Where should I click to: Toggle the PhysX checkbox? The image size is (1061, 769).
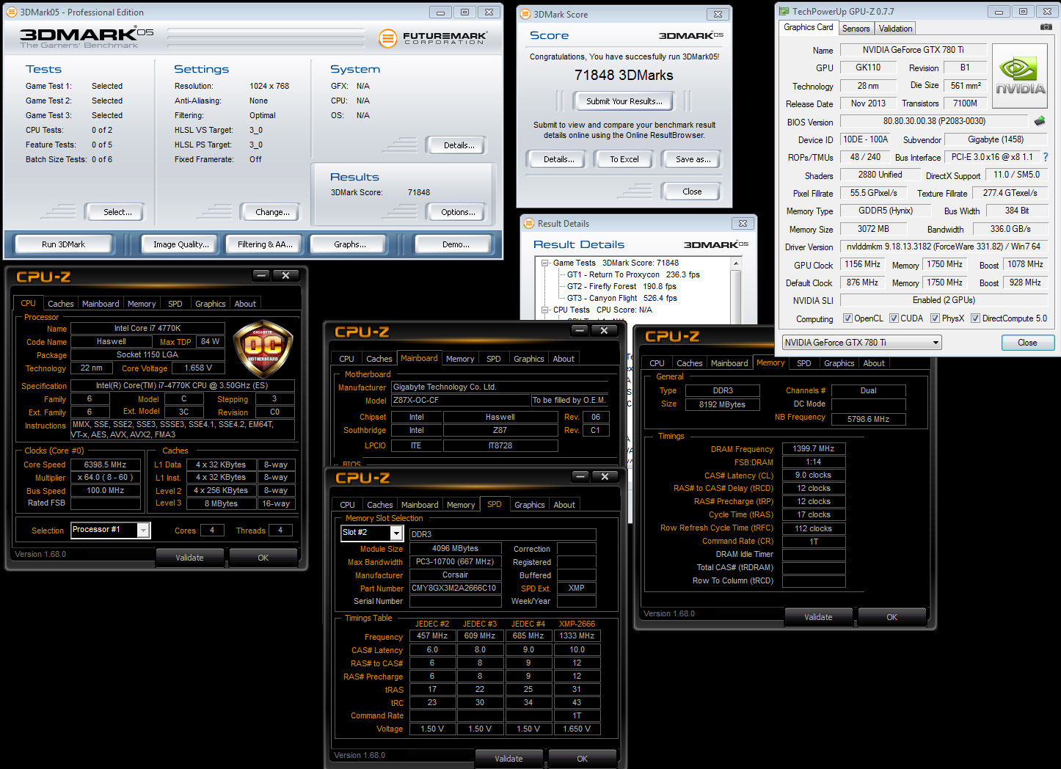pyautogui.click(x=935, y=318)
